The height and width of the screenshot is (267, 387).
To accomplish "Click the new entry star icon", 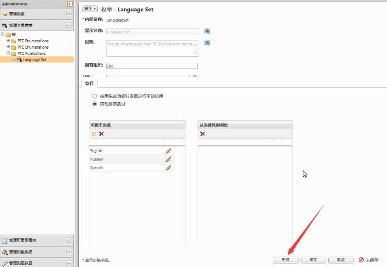I will click(93, 134).
